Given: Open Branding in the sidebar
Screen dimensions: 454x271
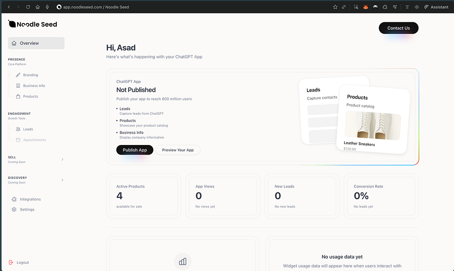Looking at the screenshot, I should (x=30, y=75).
